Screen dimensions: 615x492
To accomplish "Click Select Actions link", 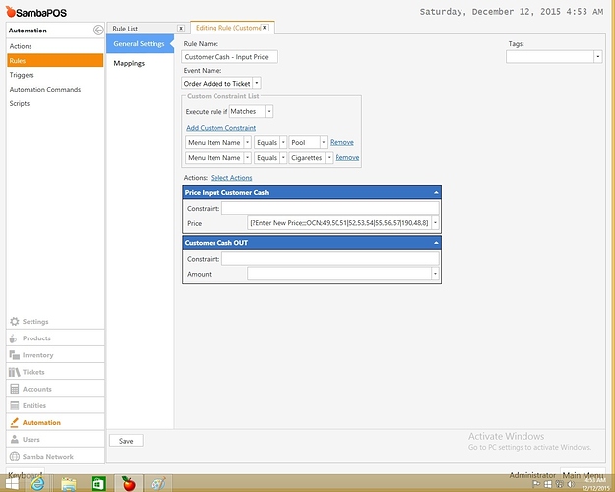I will click(x=231, y=178).
